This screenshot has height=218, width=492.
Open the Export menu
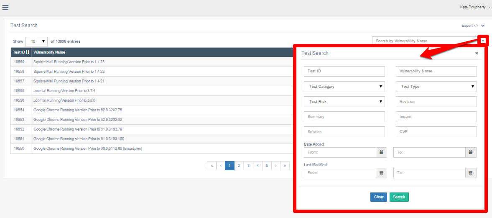472,26
